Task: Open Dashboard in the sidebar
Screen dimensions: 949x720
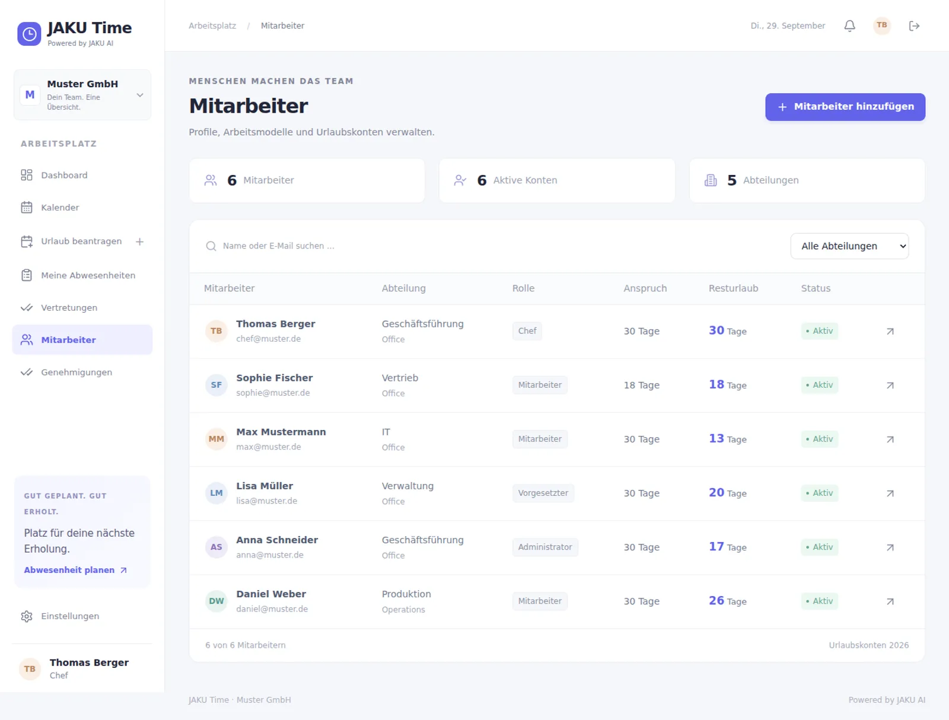Action: point(82,175)
